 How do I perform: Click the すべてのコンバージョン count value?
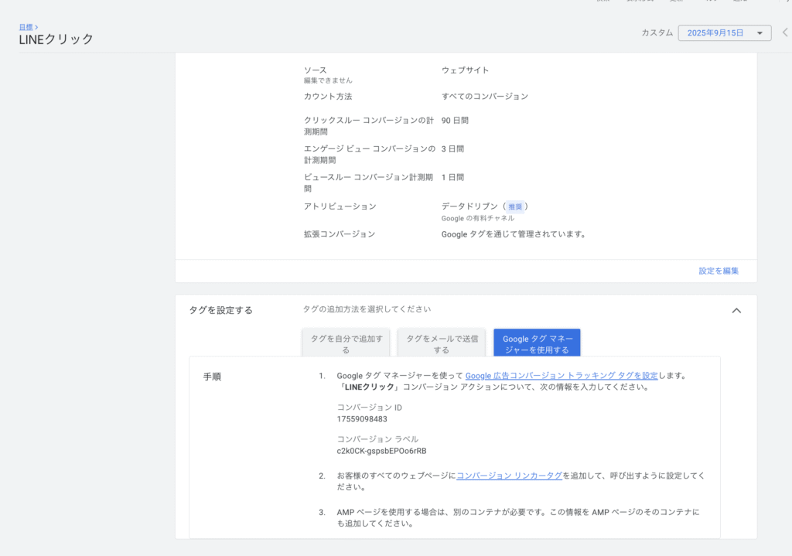click(x=484, y=97)
